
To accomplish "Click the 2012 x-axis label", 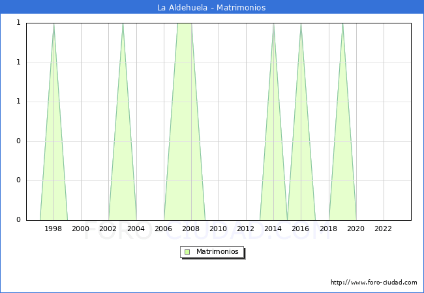I will pyautogui.click(x=245, y=229).
